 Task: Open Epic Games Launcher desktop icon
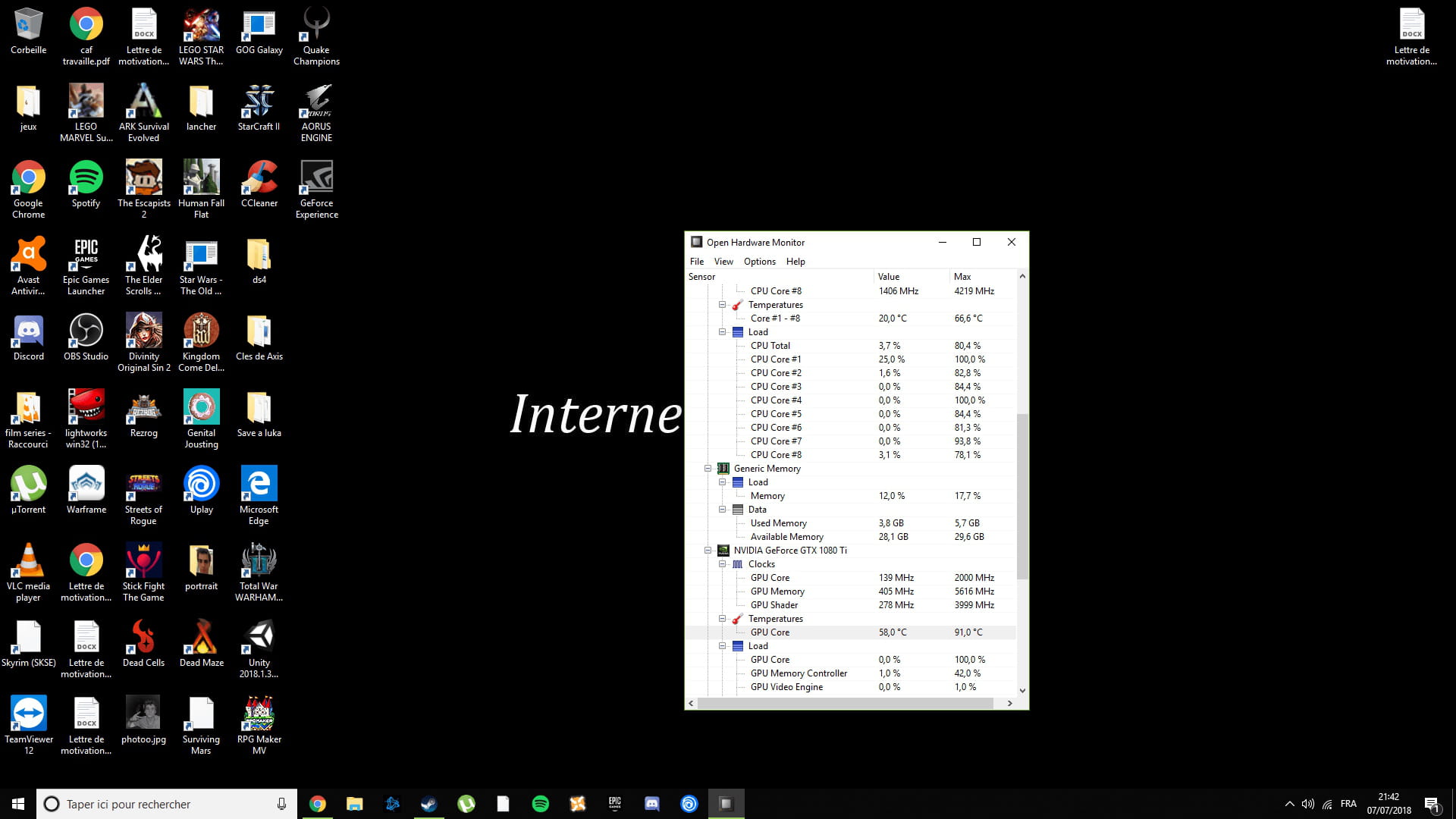pyautogui.click(x=86, y=265)
